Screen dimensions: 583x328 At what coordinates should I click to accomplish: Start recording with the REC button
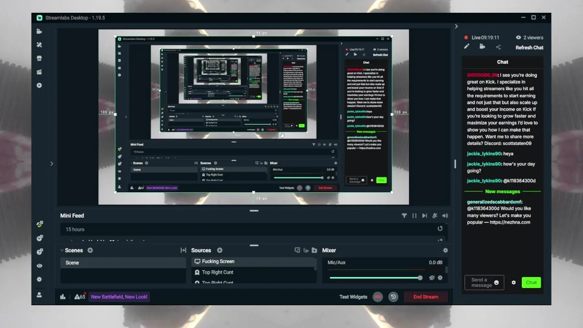(378, 297)
